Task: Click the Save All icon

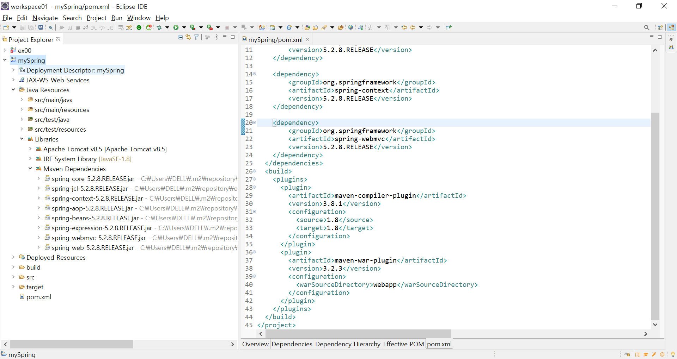Action: (x=31, y=27)
